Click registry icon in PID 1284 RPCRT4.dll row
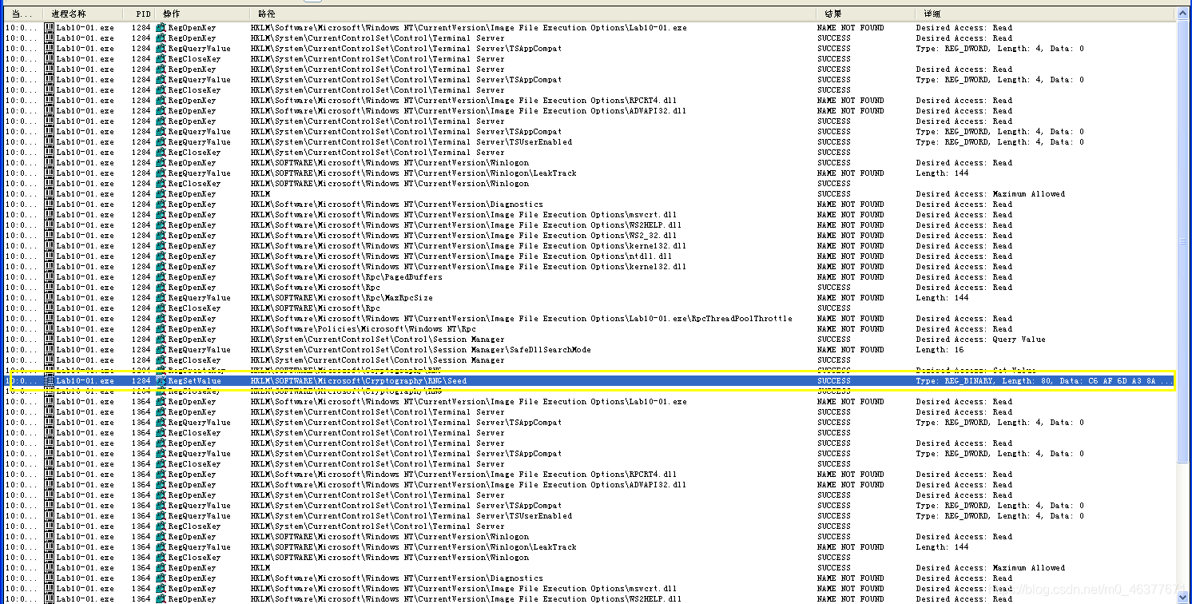1192x604 pixels. click(x=161, y=101)
